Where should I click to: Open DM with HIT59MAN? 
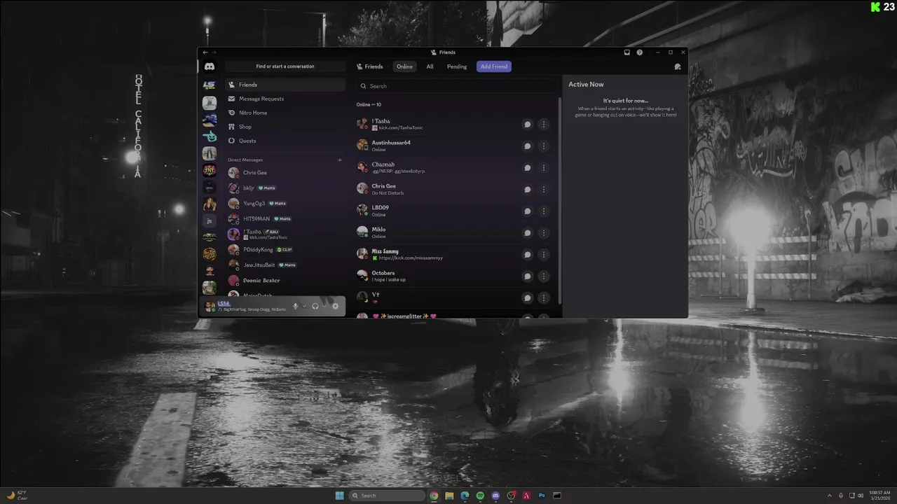pos(285,219)
